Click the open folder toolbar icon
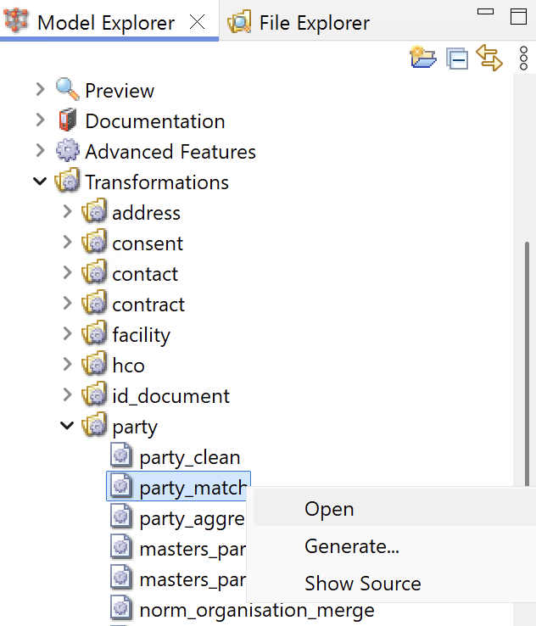 click(422, 58)
